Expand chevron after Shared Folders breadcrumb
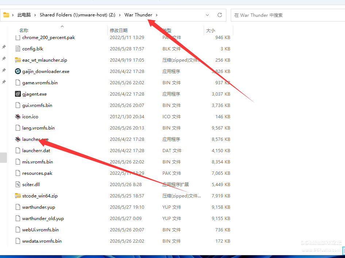 (120, 15)
